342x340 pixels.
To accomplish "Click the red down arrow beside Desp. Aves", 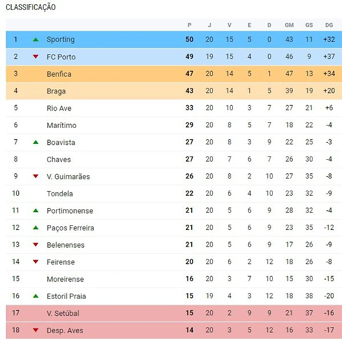I will pos(36,331).
